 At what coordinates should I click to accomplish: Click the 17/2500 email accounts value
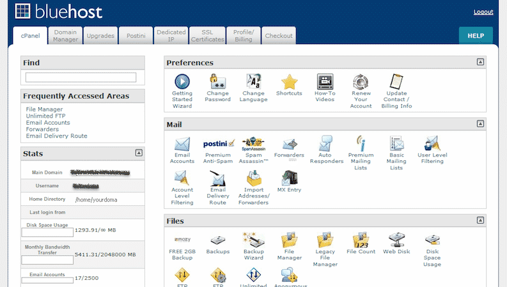point(87,278)
